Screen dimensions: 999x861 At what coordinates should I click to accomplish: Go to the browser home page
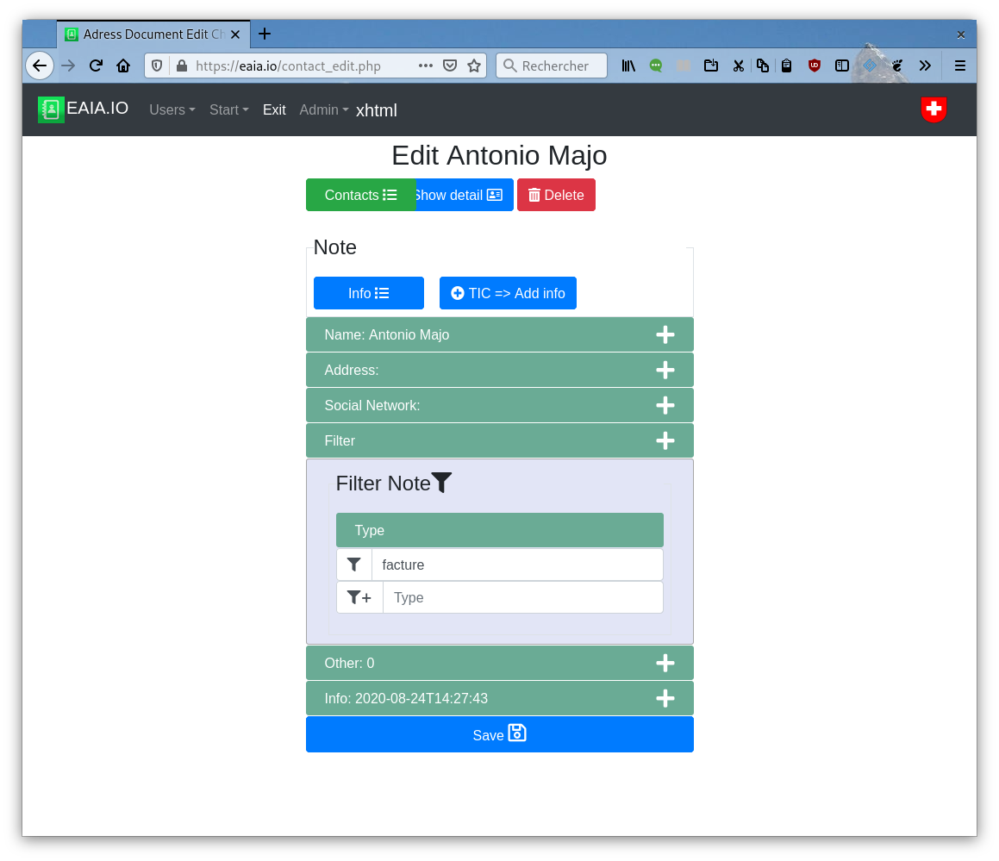[x=123, y=66]
